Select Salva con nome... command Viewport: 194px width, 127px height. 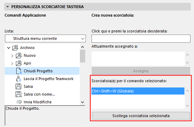[x=39, y=94]
